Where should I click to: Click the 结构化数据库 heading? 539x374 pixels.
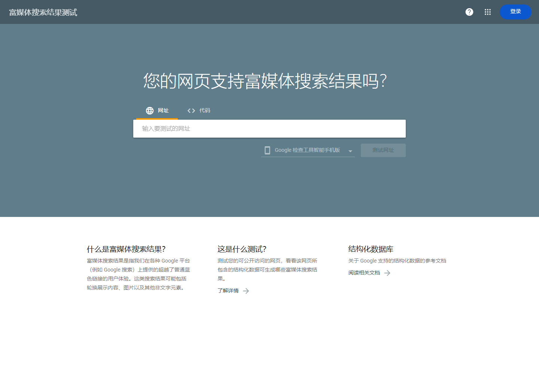[371, 249]
